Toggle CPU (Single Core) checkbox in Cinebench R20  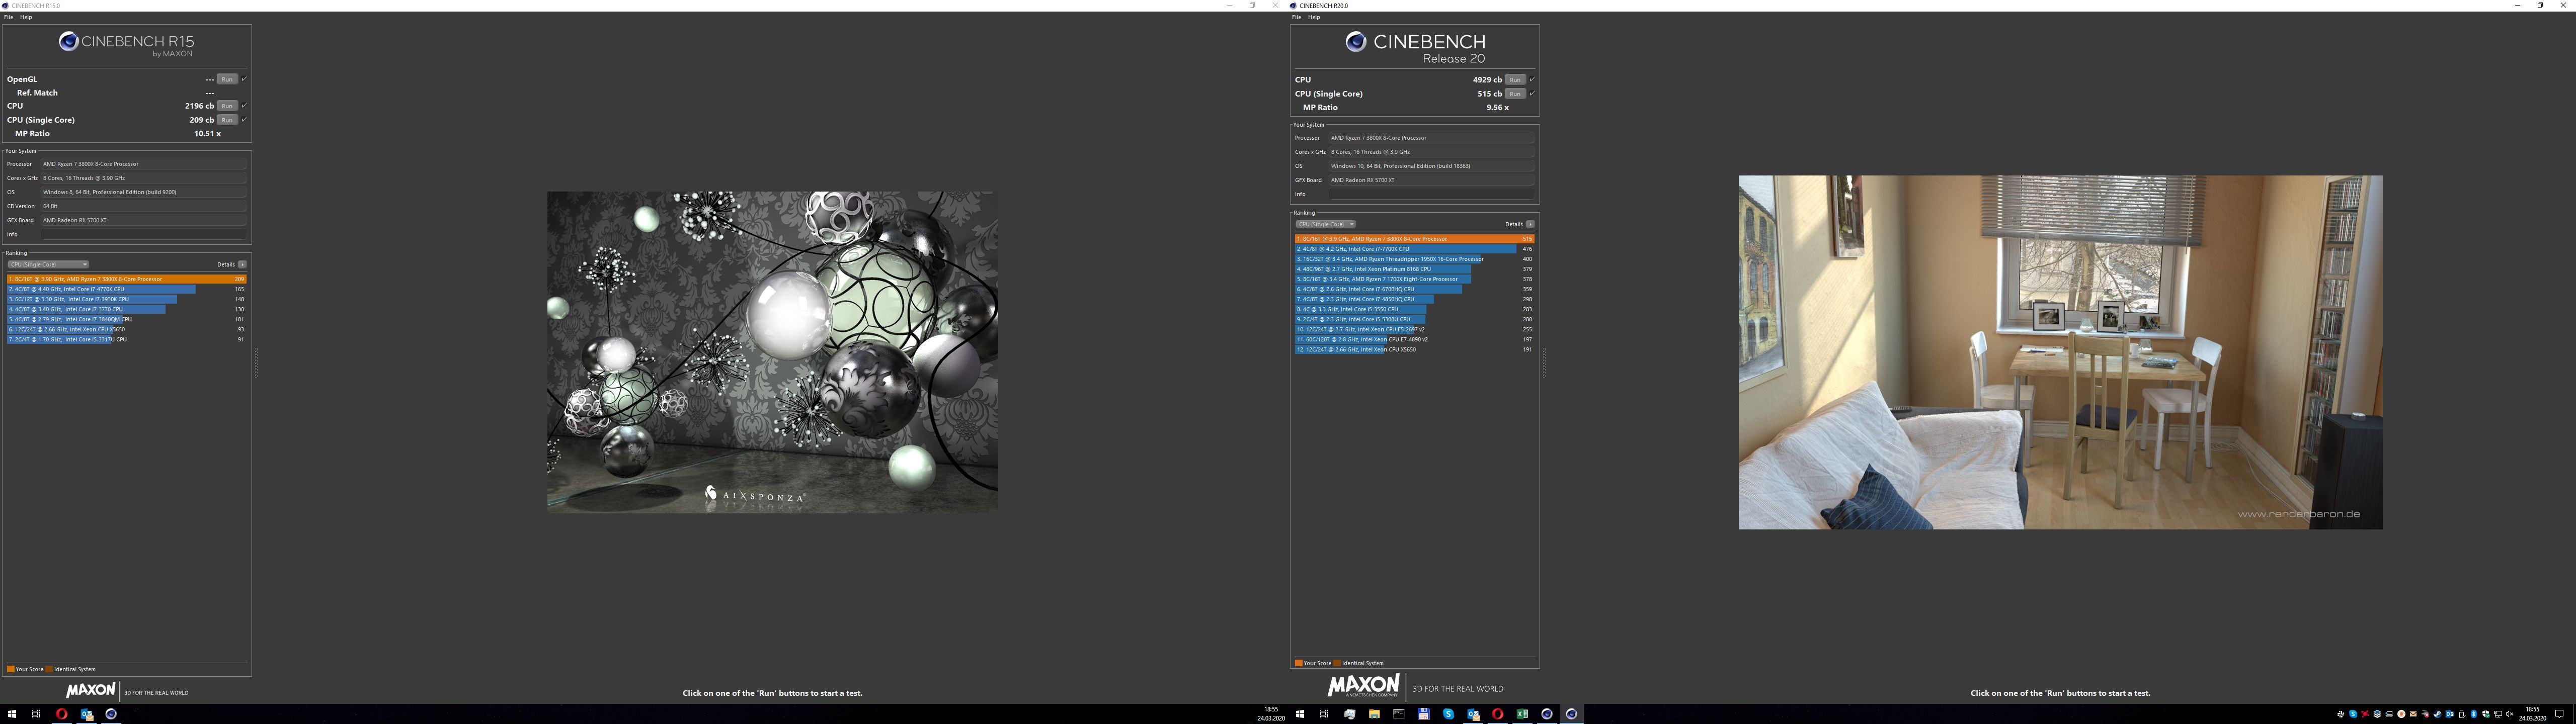click(1532, 94)
